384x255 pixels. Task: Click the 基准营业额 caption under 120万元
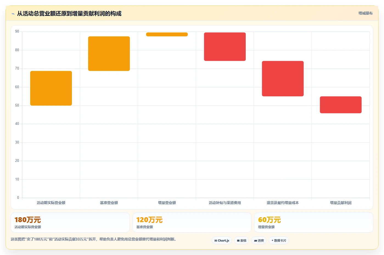pos(145,227)
